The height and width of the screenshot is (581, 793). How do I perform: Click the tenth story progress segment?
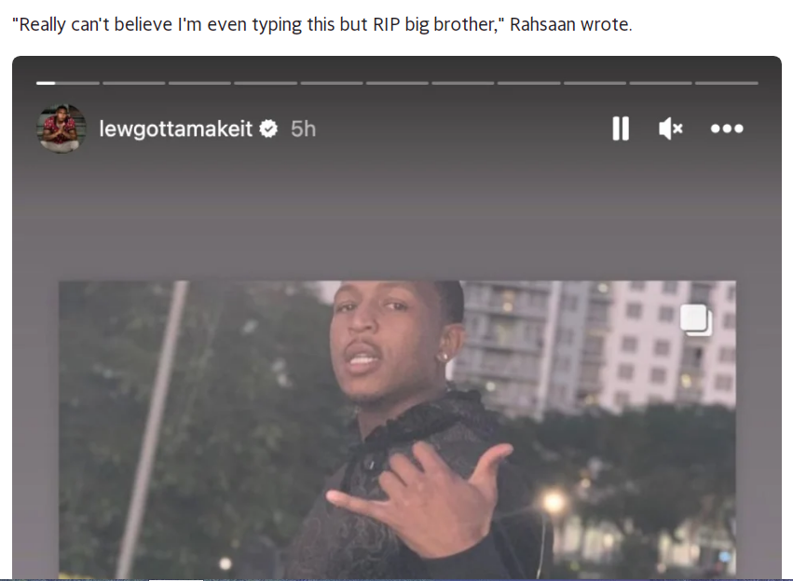pyautogui.click(x=661, y=83)
